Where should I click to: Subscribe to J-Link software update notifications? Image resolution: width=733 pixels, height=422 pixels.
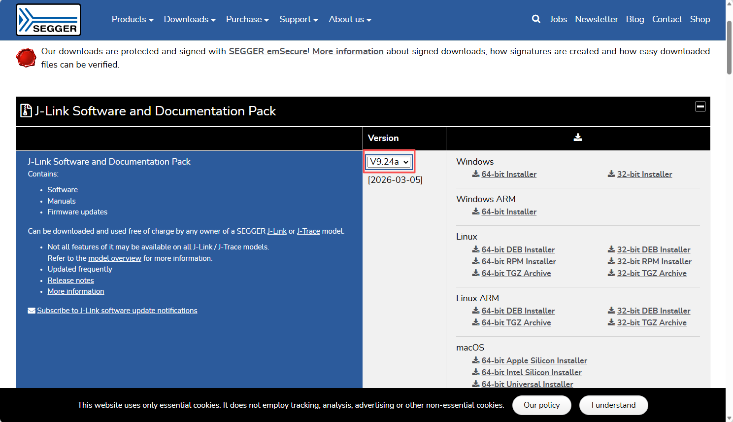coord(117,311)
